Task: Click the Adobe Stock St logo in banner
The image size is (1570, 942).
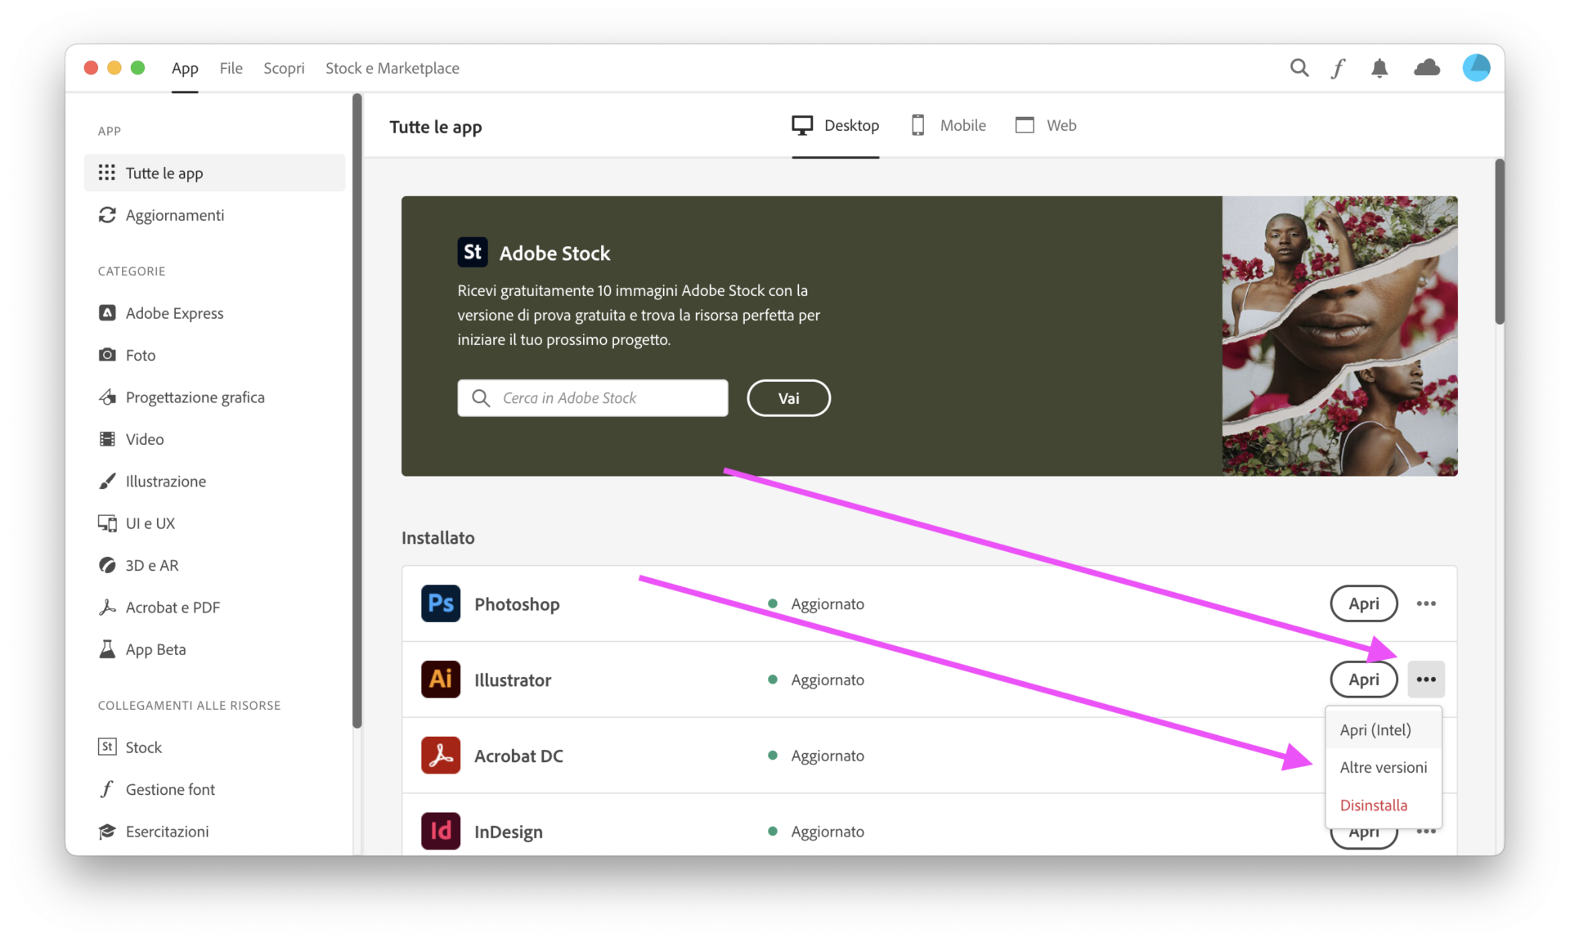Action: (x=473, y=253)
